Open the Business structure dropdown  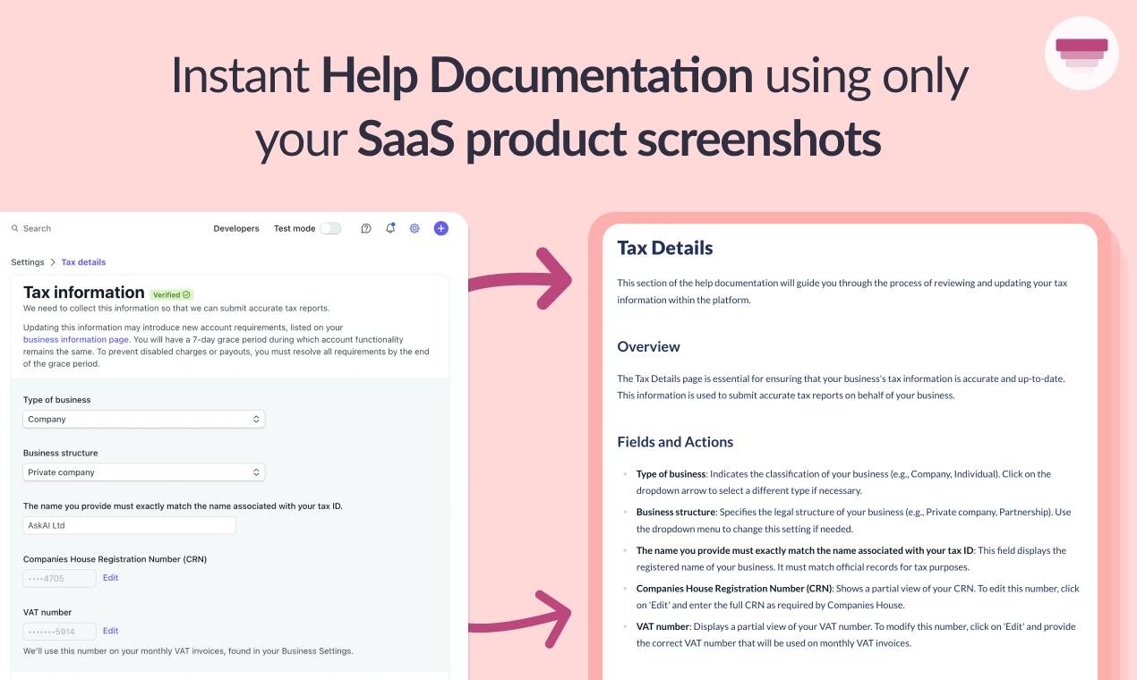[143, 472]
